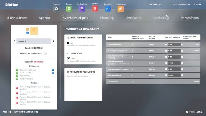This screenshot has width=206, height=116.
Task: Open the EconoView chart app icon
Action: pos(108,9)
